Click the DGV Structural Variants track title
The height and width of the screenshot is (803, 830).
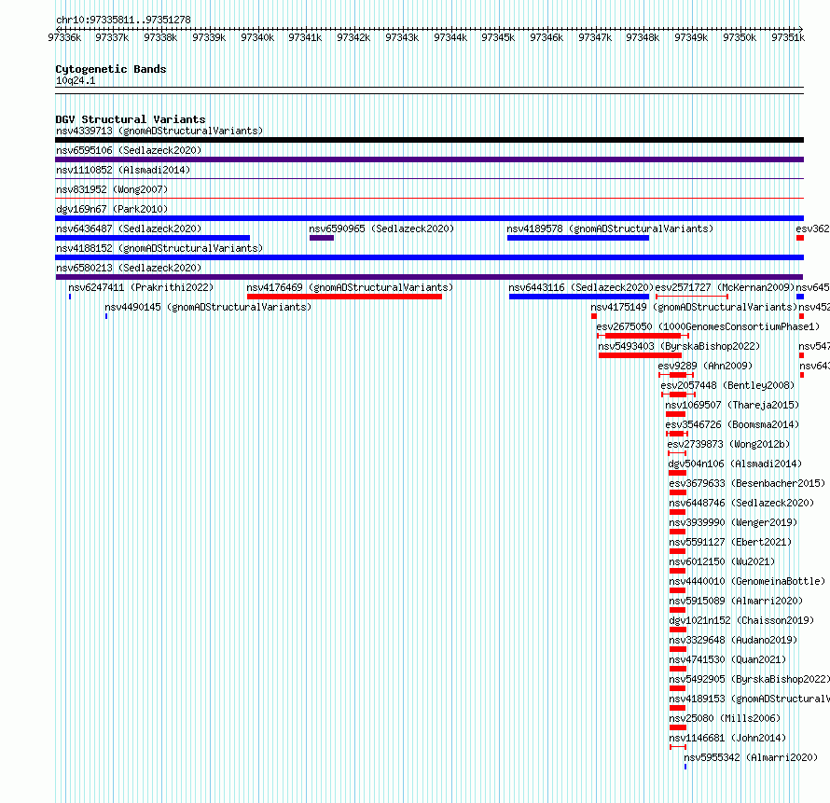131,119
